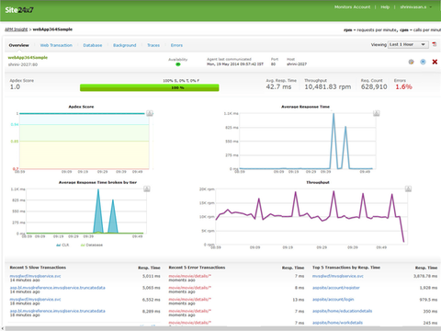Click the 1.0 Apdex Score value
The width and height of the screenshot is (441, 331).
point(15,87)
